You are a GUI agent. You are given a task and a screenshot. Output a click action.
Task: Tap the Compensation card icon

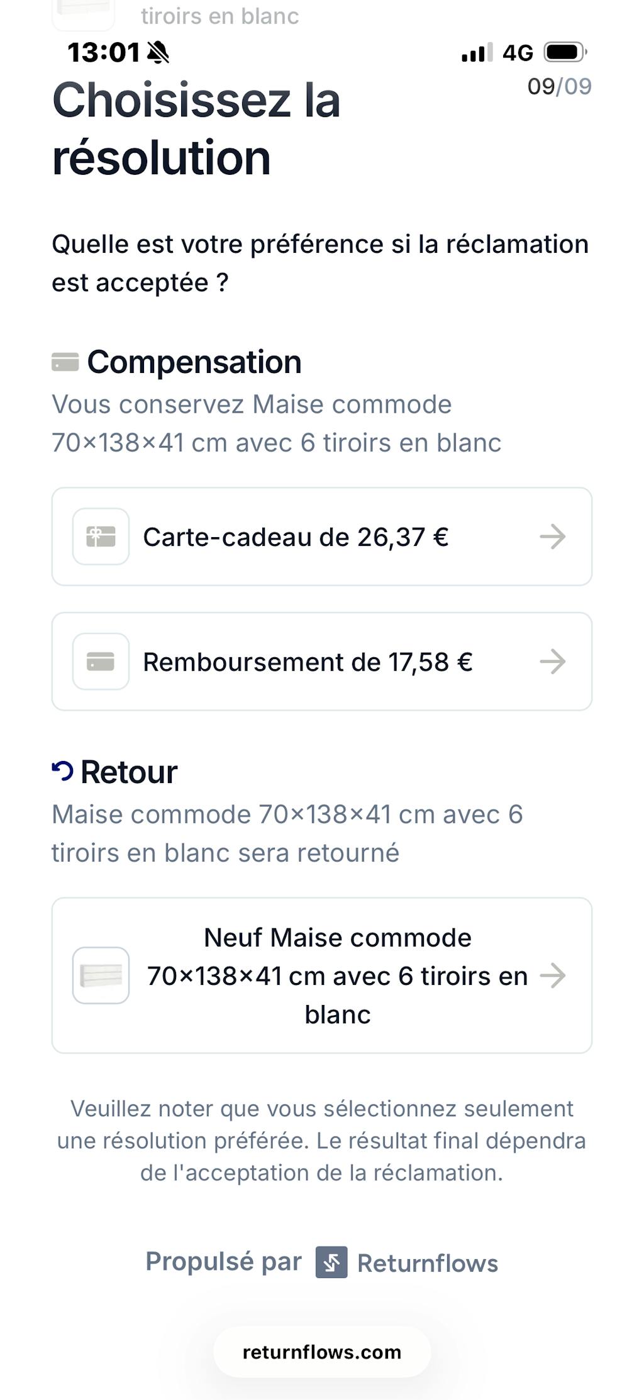coord(65,362)
